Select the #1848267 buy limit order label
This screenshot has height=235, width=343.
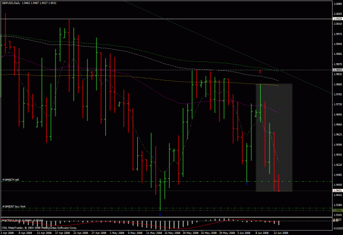(14, 206)
